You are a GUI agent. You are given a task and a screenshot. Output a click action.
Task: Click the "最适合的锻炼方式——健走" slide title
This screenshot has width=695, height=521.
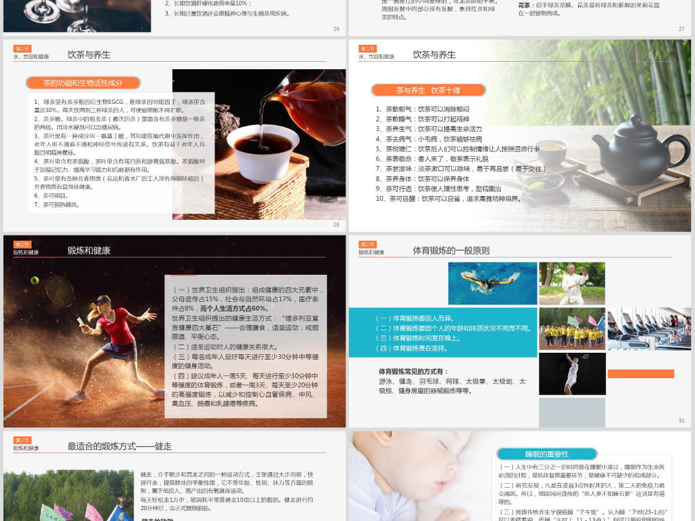click(119, 446)
